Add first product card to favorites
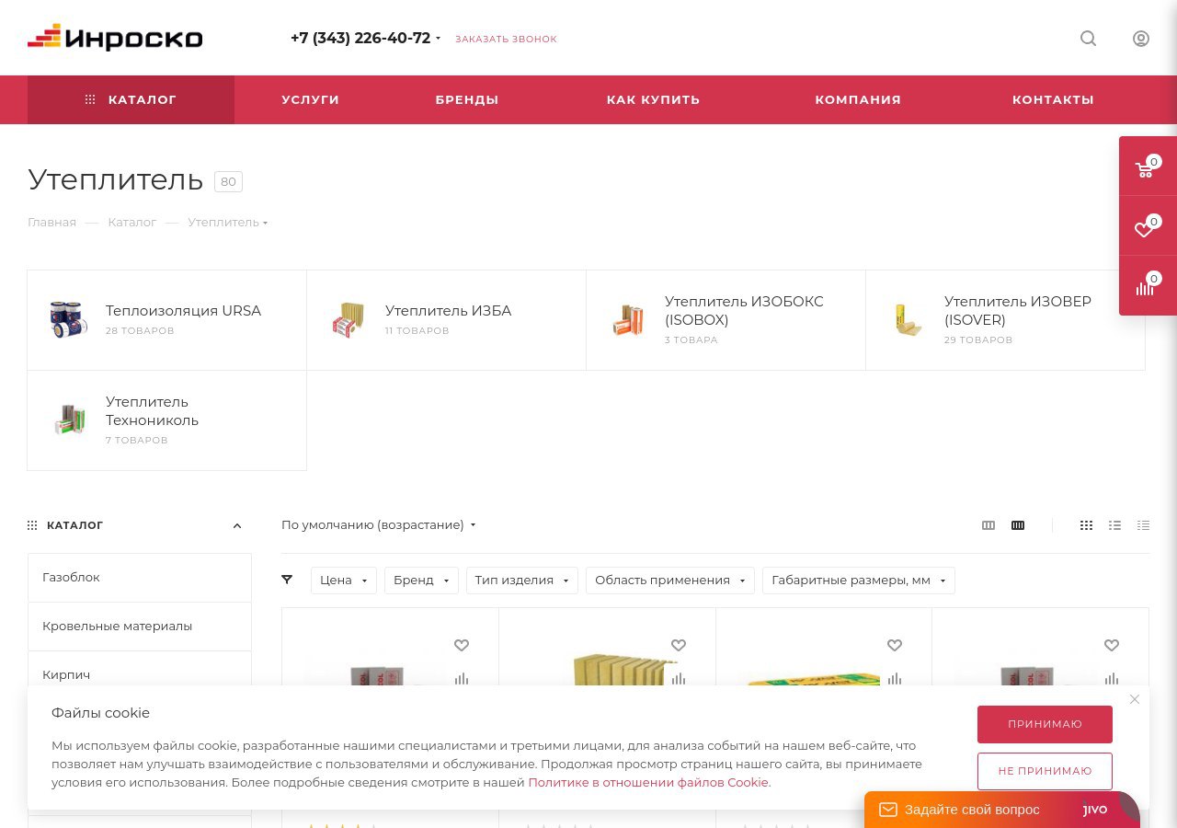1177x828 pixels. 462,646
